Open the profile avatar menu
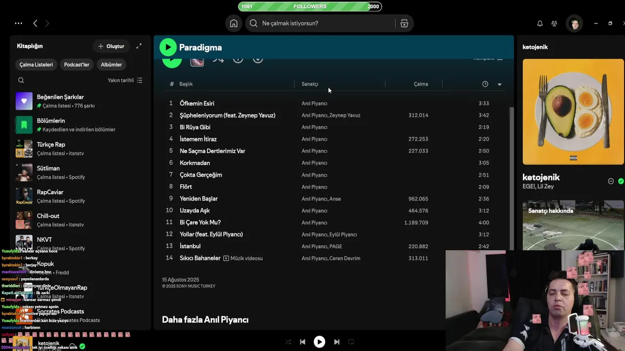This screenshot has height=351, width=625. click(575, 23)
